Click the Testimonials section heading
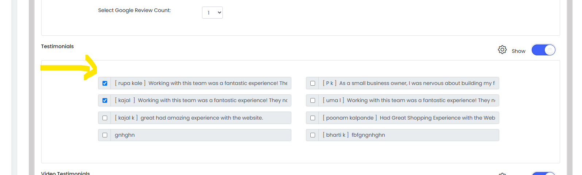Screen dimensions: 582x175 pos(57,46)
